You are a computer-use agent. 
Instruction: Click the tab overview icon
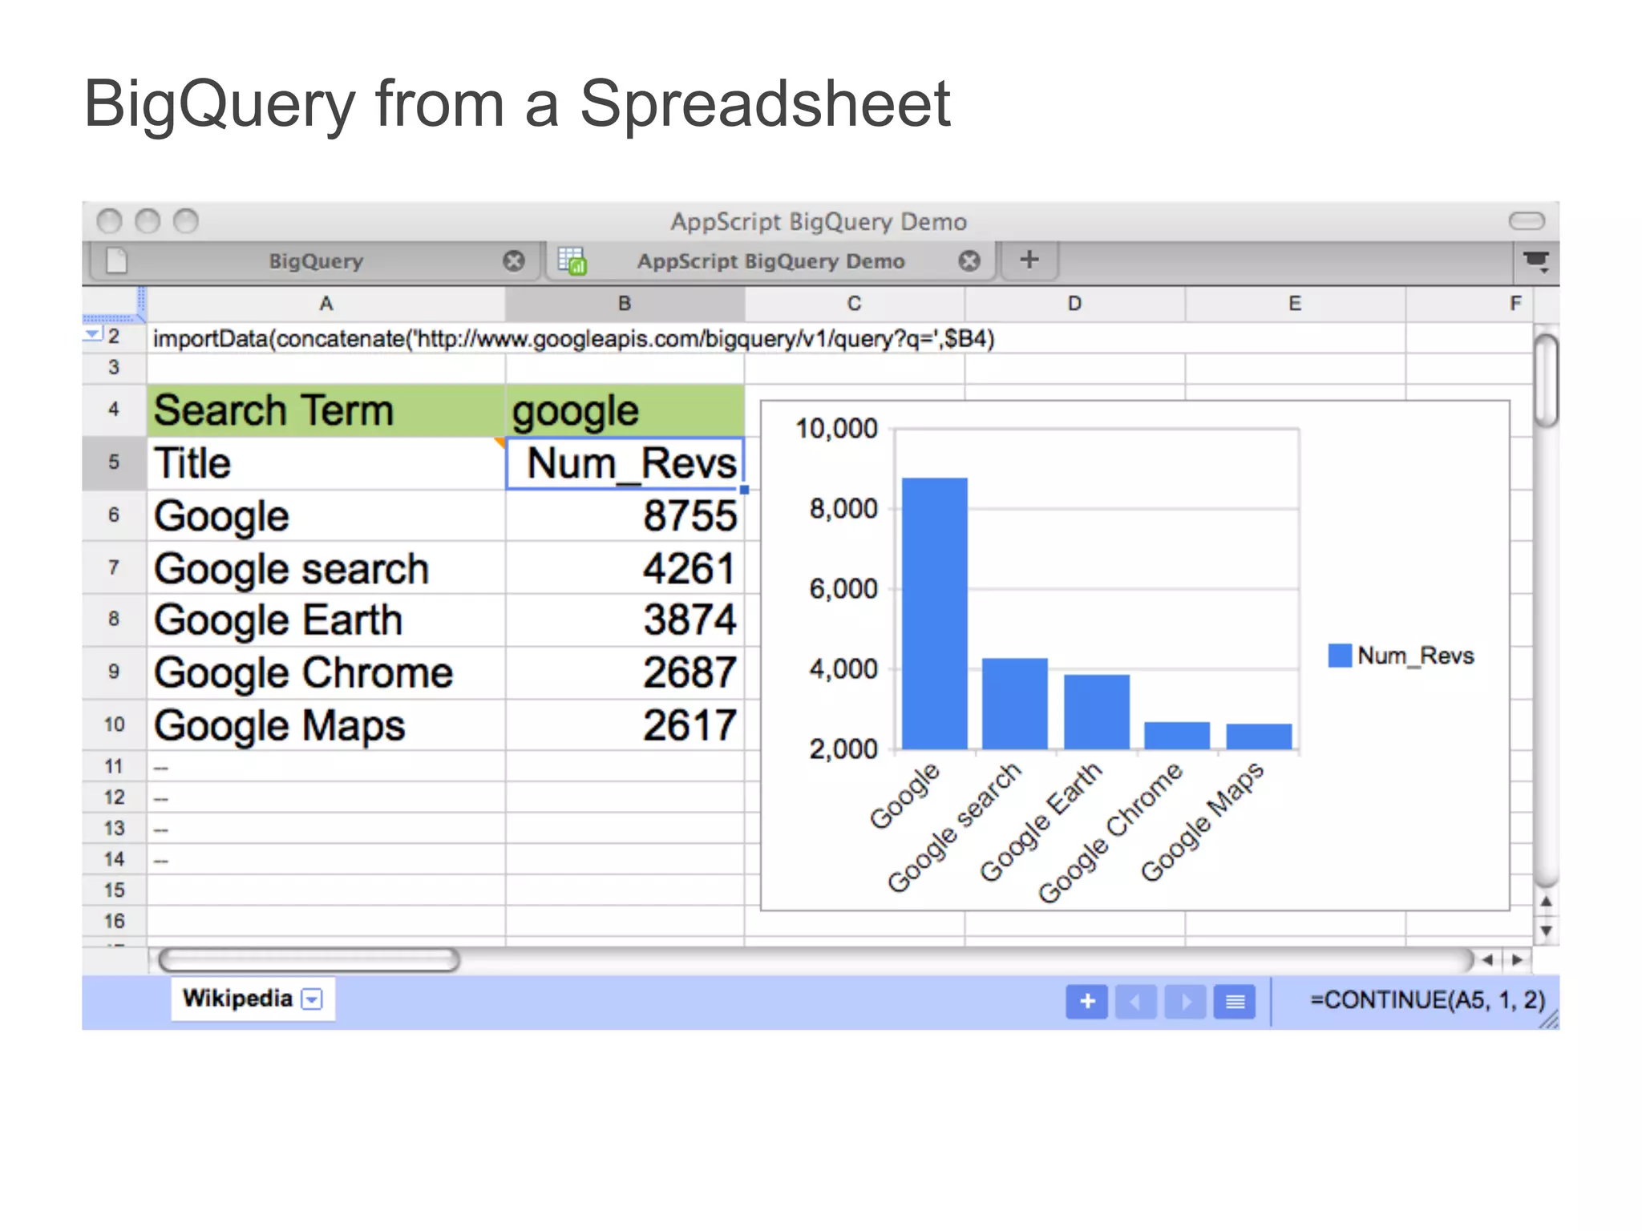(x=1536, y=261)
